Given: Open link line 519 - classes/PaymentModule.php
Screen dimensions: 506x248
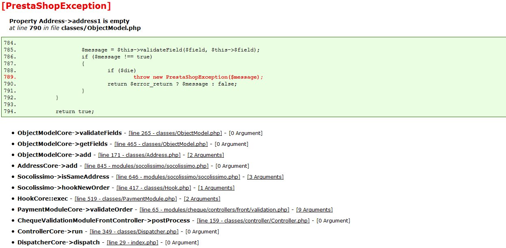Looking at the screenshot, I should [x=126, y=199].
